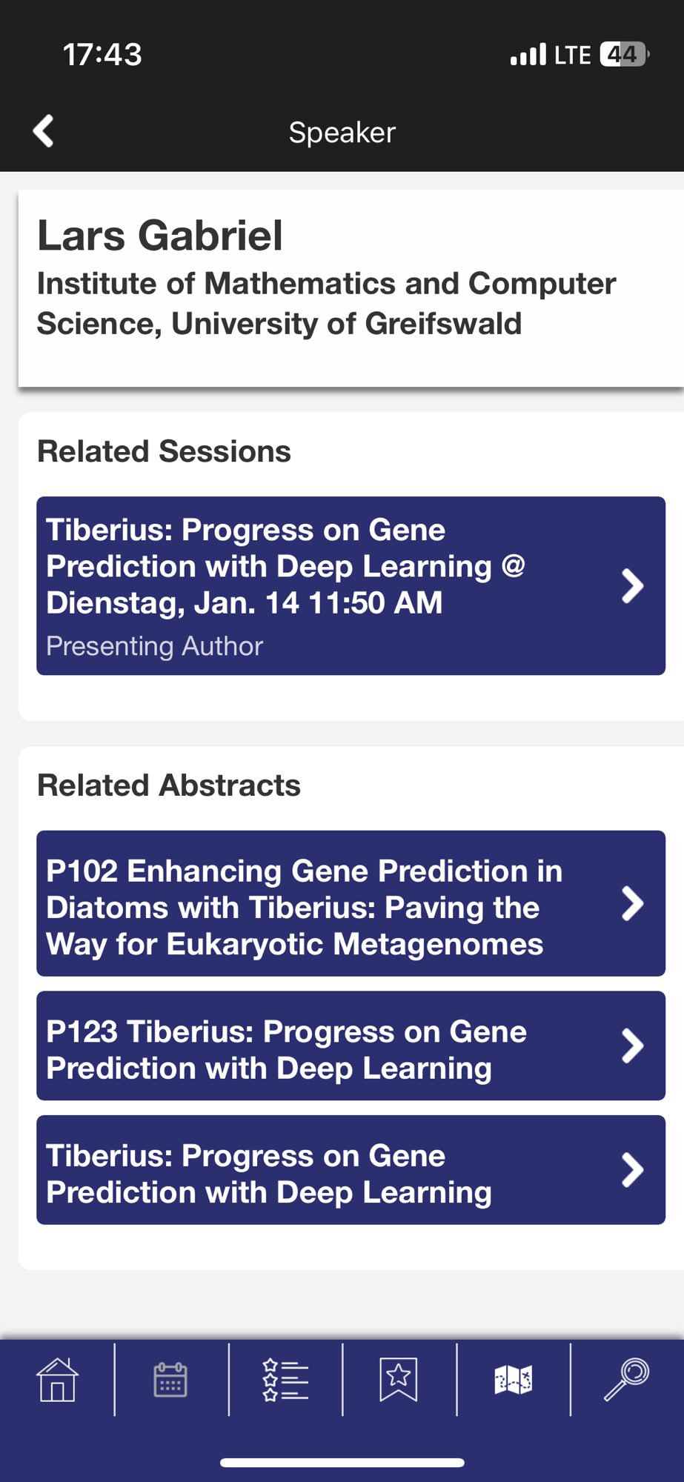
Task: Tap the magnifier search icon
Action: click(x=626, y=1380)
